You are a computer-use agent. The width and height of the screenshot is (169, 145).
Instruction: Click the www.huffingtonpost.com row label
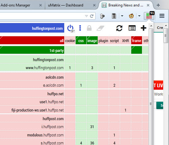click(32, 67)
